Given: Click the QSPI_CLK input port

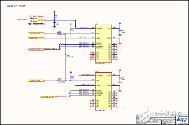Looking at the screenshot, I should point(36,38).
